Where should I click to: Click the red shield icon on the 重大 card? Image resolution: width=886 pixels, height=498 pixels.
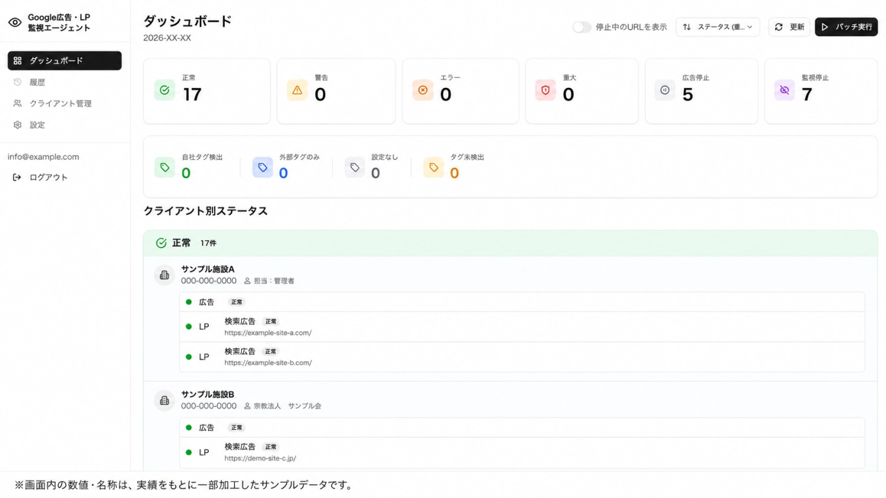546,90
